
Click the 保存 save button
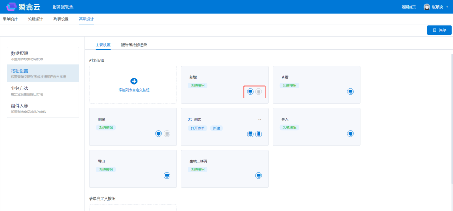(439, 30)
